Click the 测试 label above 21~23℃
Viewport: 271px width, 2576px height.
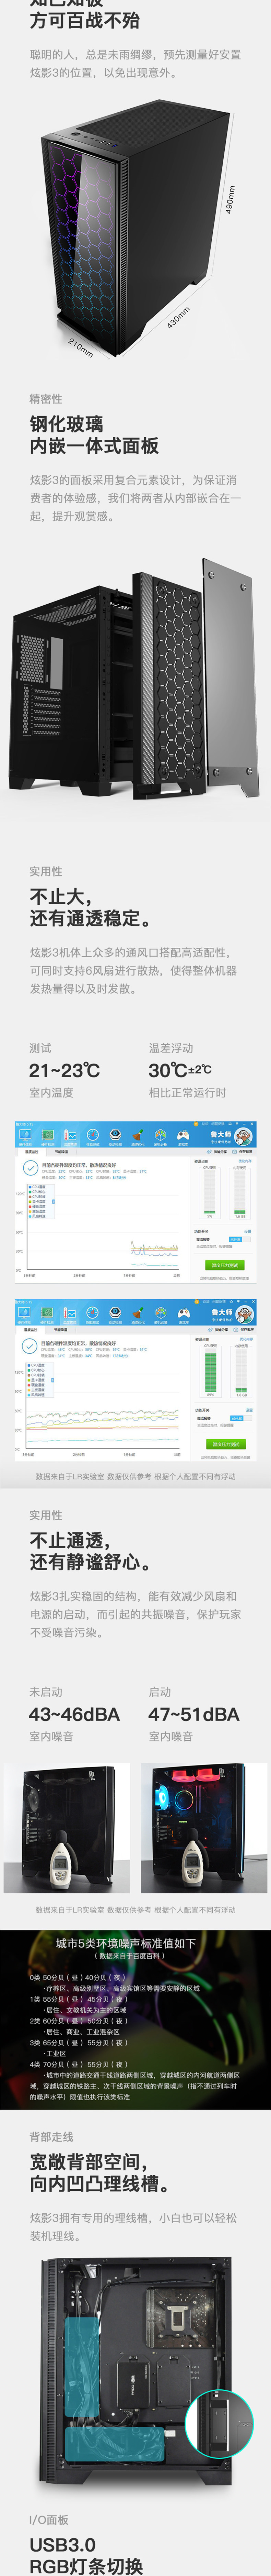(x=40, y=1048)
